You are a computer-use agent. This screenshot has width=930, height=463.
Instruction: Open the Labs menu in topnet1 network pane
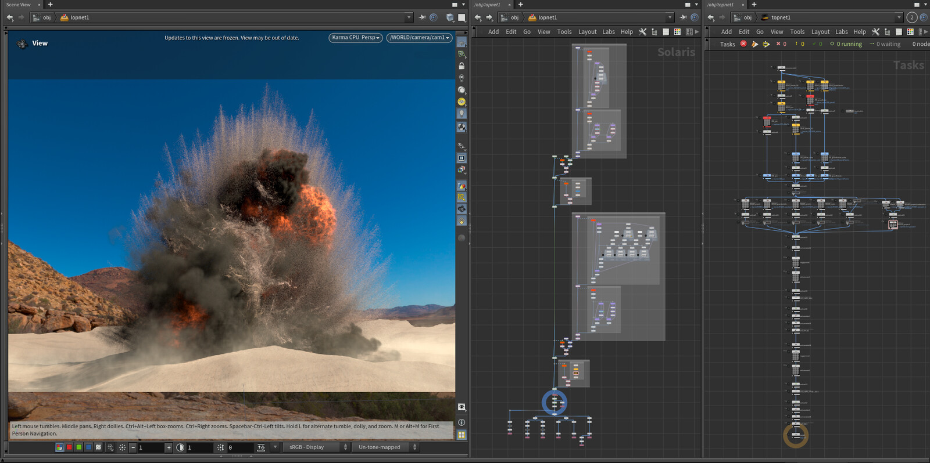click(x=842, y=32)
